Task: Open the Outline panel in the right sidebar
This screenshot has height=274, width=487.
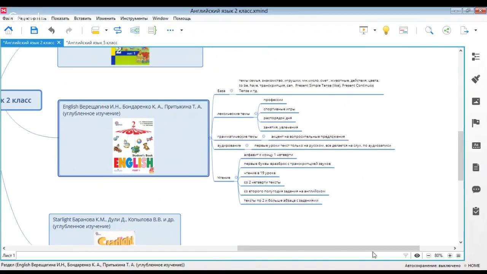Action: [x=476, y=57]
